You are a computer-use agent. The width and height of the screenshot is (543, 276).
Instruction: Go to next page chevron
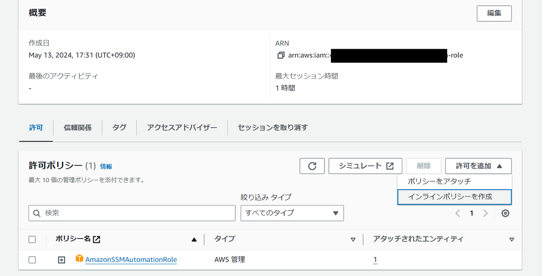(486, 213)
